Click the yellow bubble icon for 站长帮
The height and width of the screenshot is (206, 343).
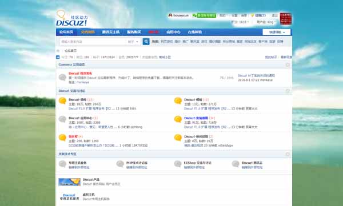click(x=62, y=138)
